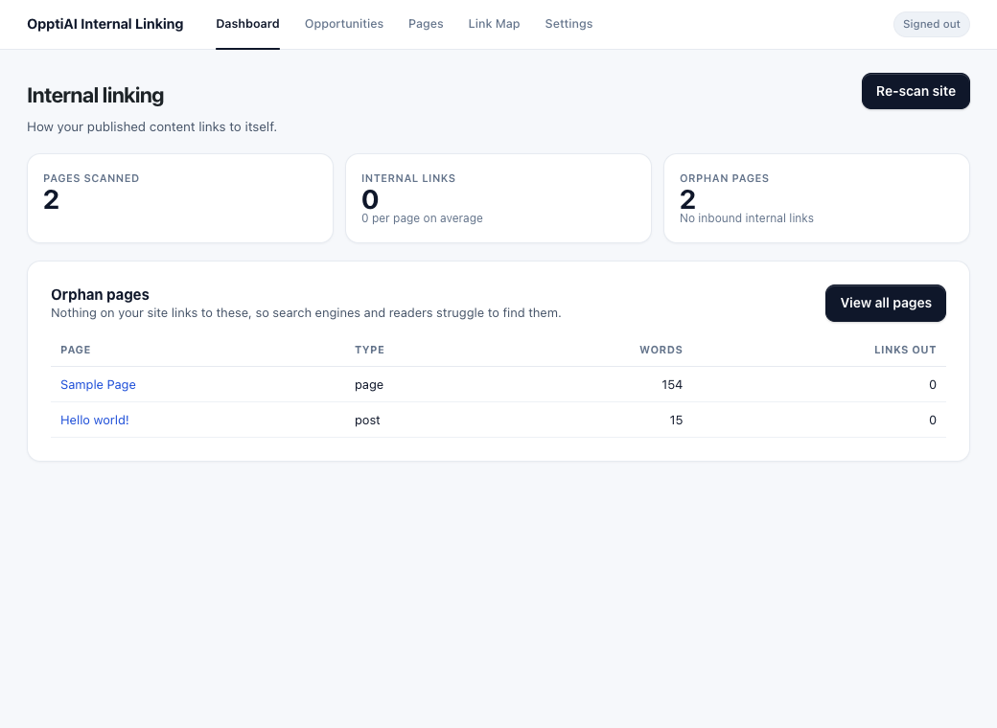Click the type cell 'post'
997x728 pixels.
367,421
